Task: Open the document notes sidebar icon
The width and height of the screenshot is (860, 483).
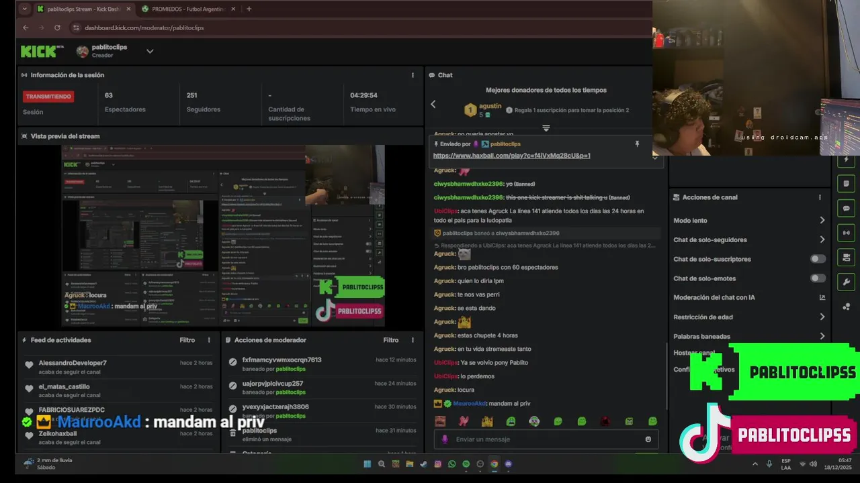Action: (x=846, y=184)
